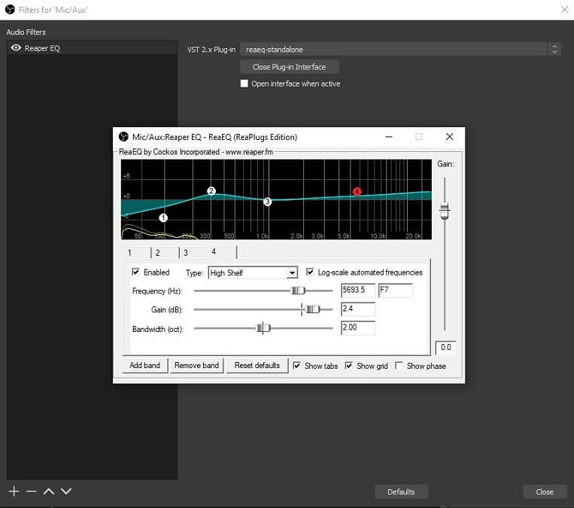
Task: Click the Bandwidth (oct) slider handle
Action: click(263, 328)
